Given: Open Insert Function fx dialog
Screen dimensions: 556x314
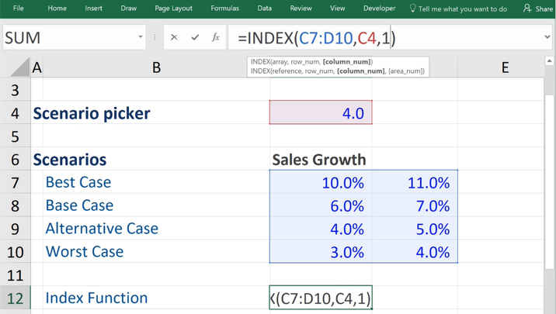Looking at the screenshot, I should 216,37.
